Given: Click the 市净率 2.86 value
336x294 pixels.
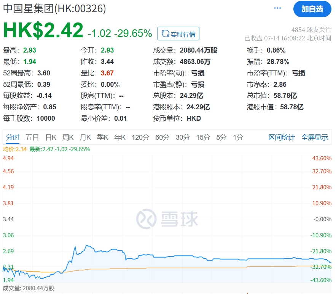Looking at the screenshot, I should coord(280,84).
